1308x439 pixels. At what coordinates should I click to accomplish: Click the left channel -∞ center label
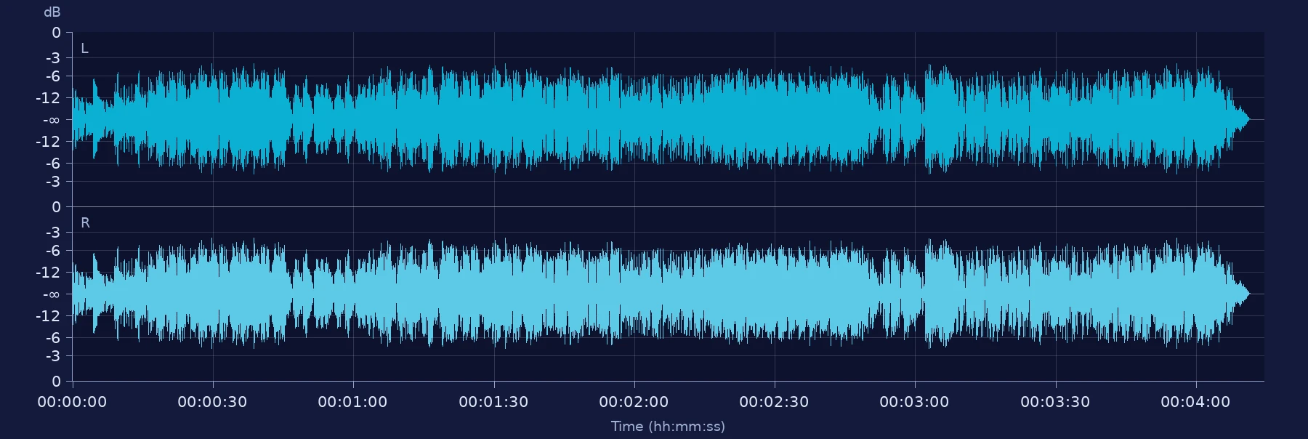pyautogui.click(x=51, y=120)
